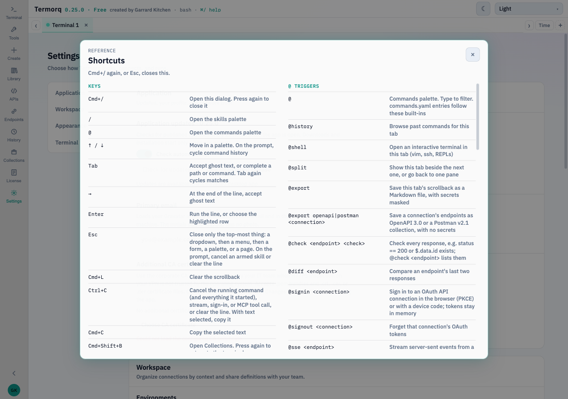Image resolution: width=568 pixels, height=399 pixels.
Task: Click the "@ TRIGGERS" column heading
Action: click(x=304, y=86)
